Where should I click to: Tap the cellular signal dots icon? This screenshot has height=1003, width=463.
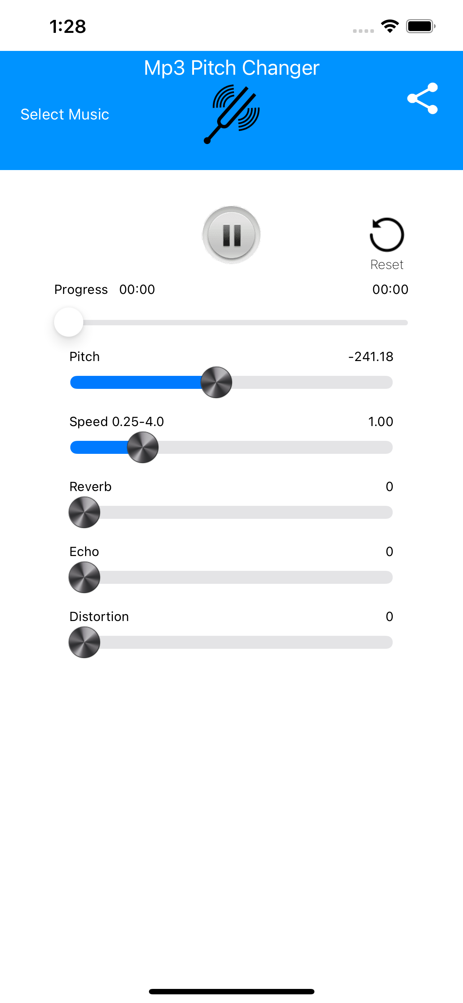(x=363, y=31)
